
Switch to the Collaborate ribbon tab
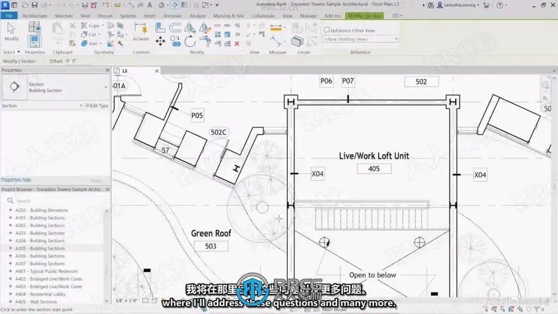tap(263, 15)
